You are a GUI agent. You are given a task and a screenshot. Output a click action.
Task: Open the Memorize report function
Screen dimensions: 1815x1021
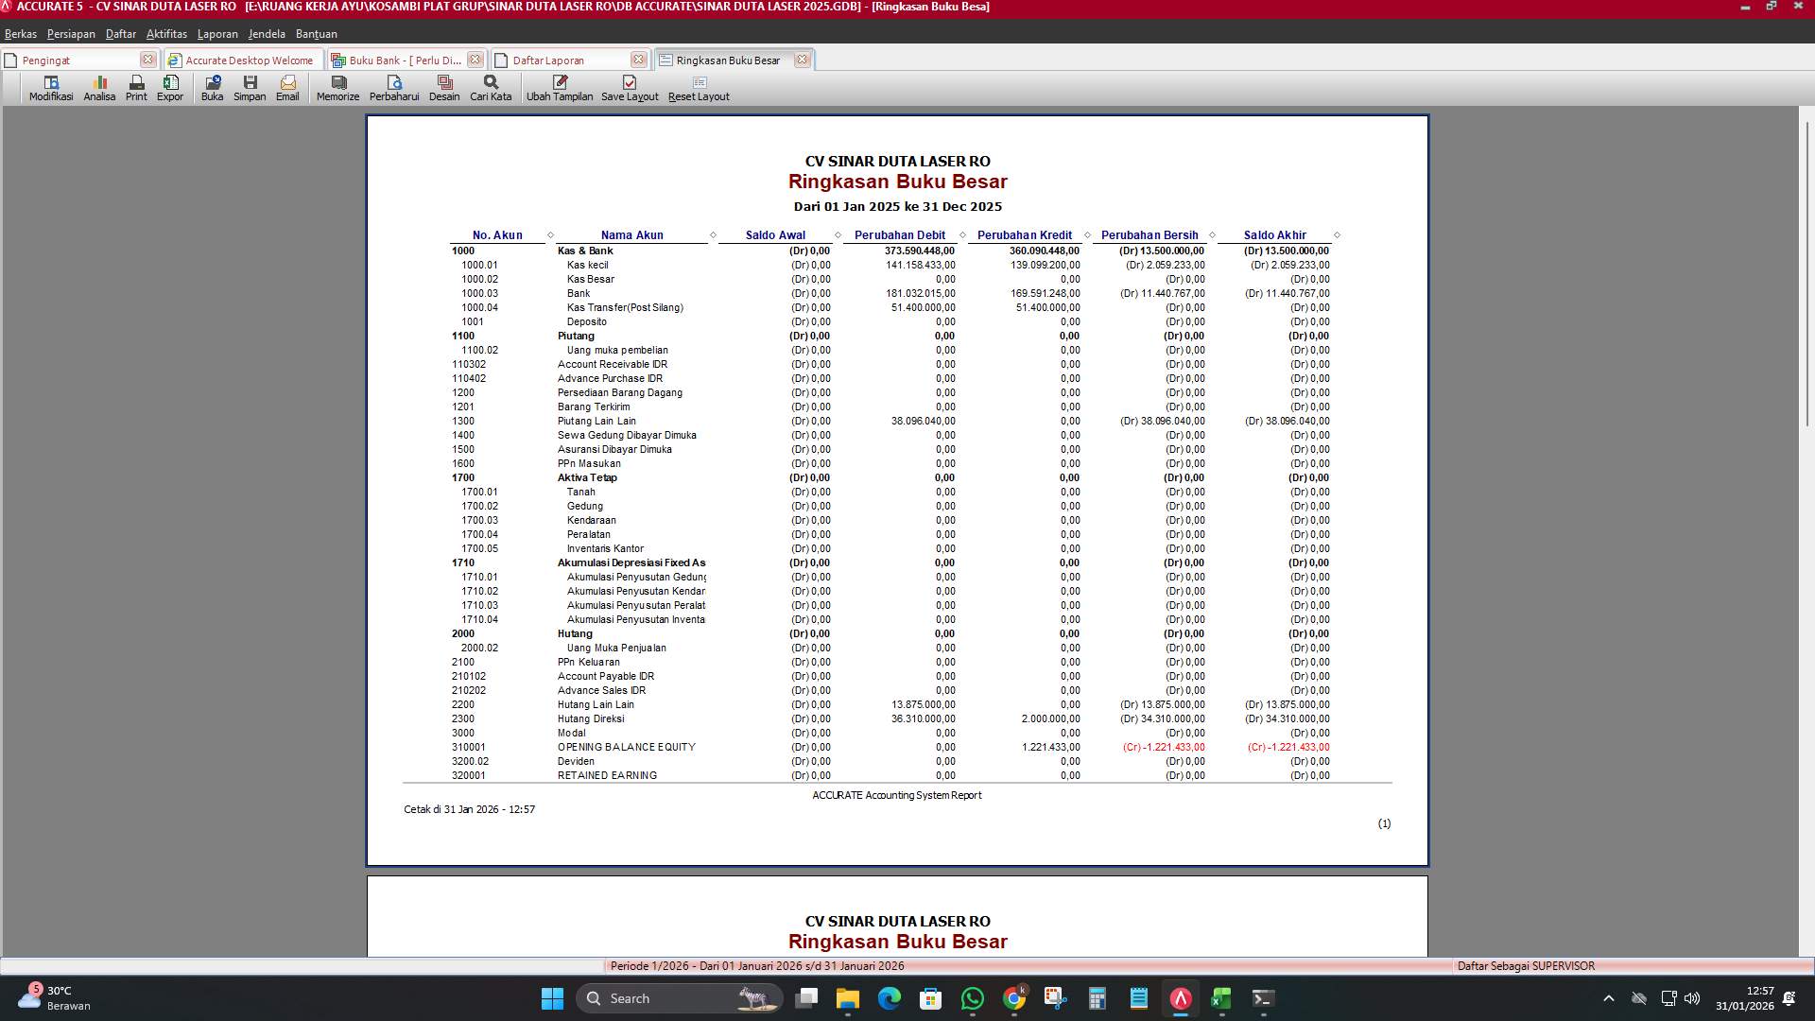[x=337, y=89]
